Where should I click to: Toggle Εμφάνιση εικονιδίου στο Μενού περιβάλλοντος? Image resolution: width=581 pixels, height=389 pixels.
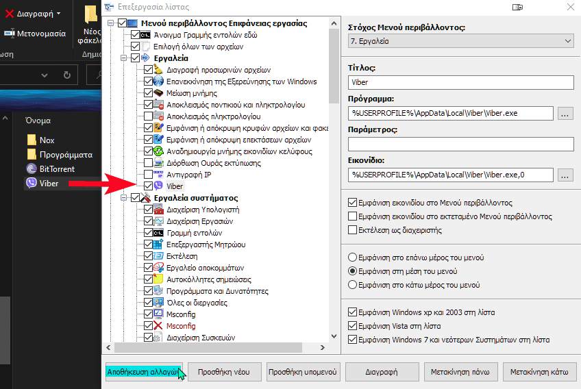(x=352, y=203)
